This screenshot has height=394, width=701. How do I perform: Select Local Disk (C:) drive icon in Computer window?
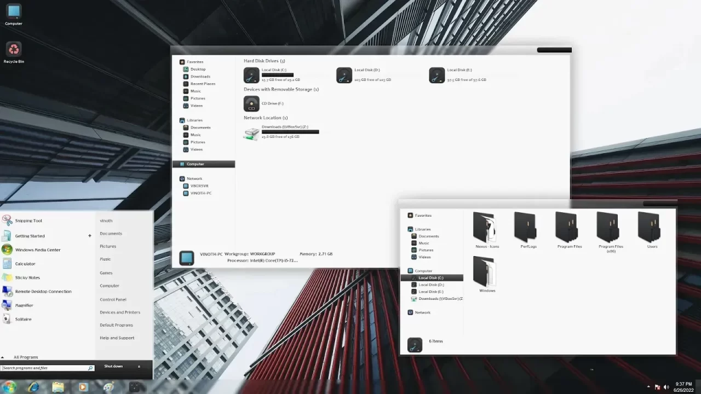251,75
